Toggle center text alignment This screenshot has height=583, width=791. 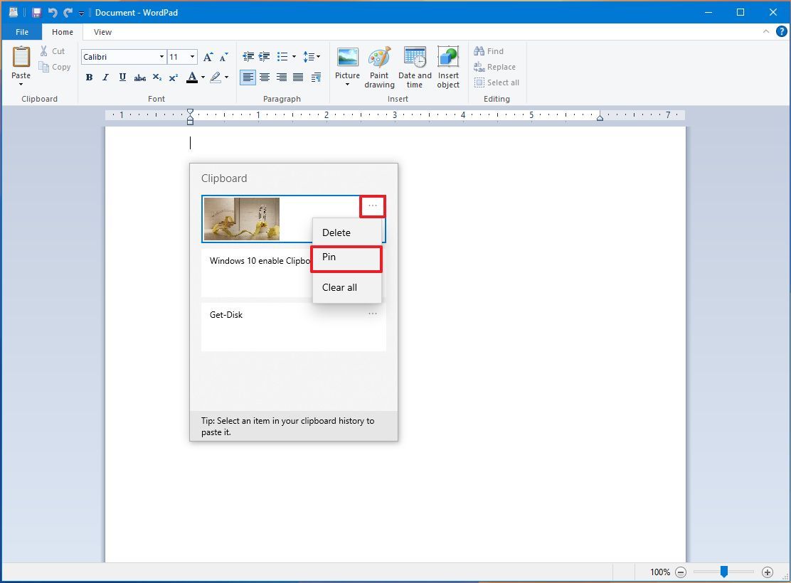(264, 77)
